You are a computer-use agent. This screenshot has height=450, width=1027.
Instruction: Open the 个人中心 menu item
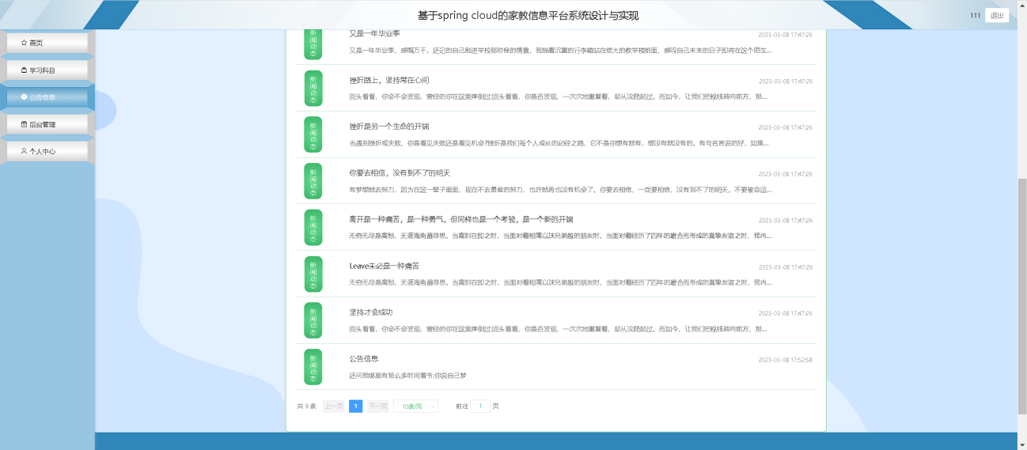coord(47,151)
